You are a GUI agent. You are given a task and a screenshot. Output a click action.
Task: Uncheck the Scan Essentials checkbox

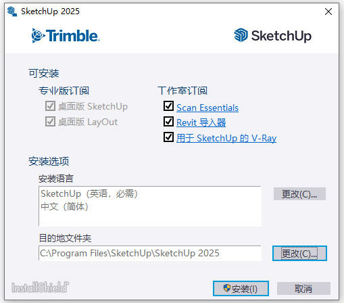click(168, 106)
